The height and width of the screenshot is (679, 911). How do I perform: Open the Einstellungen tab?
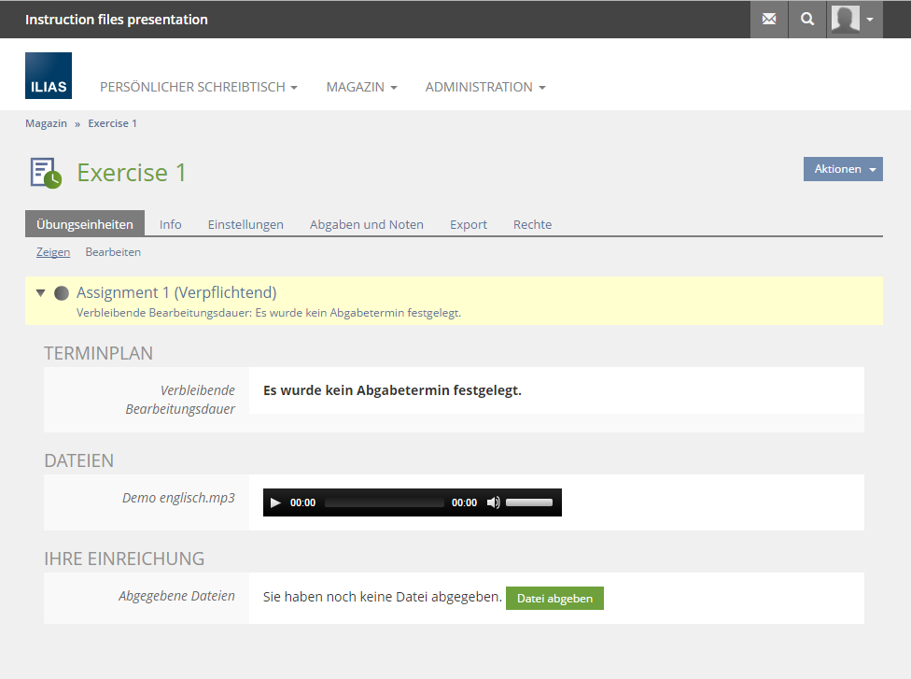(245, 224)
